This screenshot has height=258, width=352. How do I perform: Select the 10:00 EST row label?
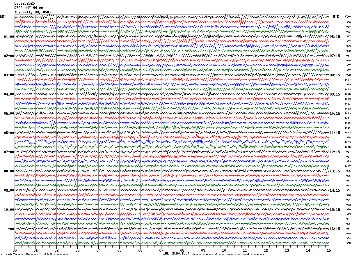click(x=9, y=210)
